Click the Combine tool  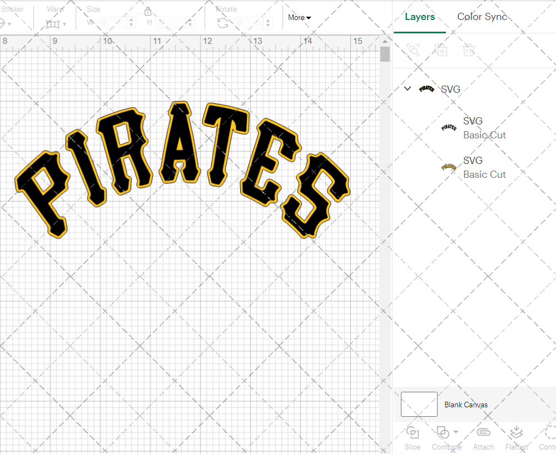(x=446, y=438)
